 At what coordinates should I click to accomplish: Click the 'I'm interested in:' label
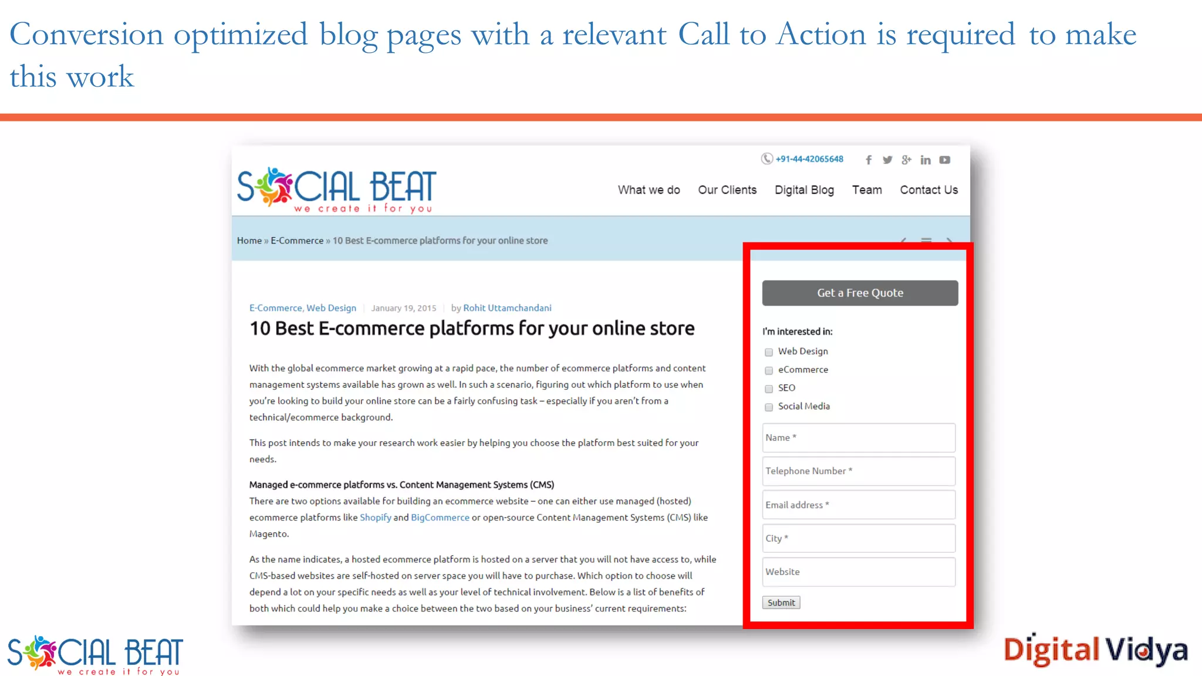click(797, 332)
